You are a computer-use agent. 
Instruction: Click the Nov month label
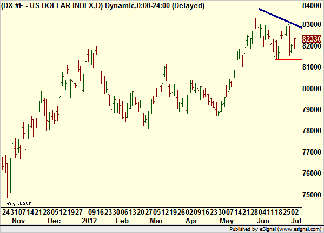(18, 221)
